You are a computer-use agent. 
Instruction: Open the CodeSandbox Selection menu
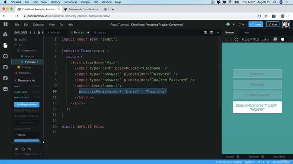(x=38, y=24)
